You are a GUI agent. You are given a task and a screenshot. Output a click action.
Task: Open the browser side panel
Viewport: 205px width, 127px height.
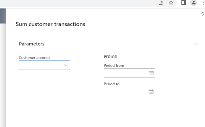[184, 3]
